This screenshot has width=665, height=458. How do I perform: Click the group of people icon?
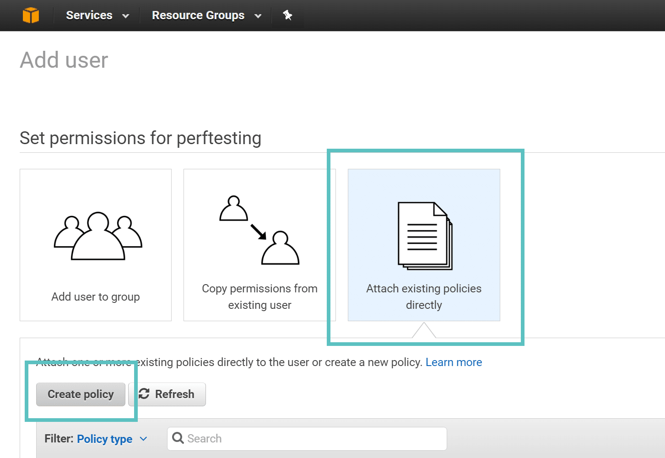click(96, 236)
